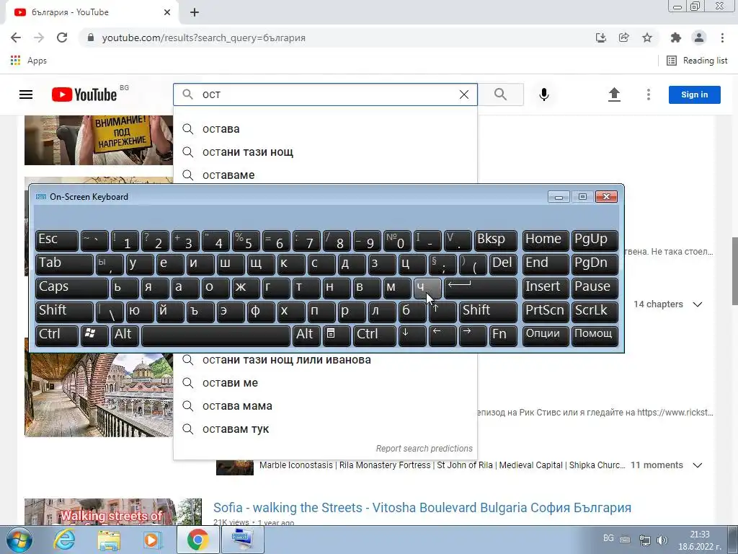Open the Apps bookmarks shortcut
Image resolution: width=738 pixels, height=554 pixels.
click(29, 61)
